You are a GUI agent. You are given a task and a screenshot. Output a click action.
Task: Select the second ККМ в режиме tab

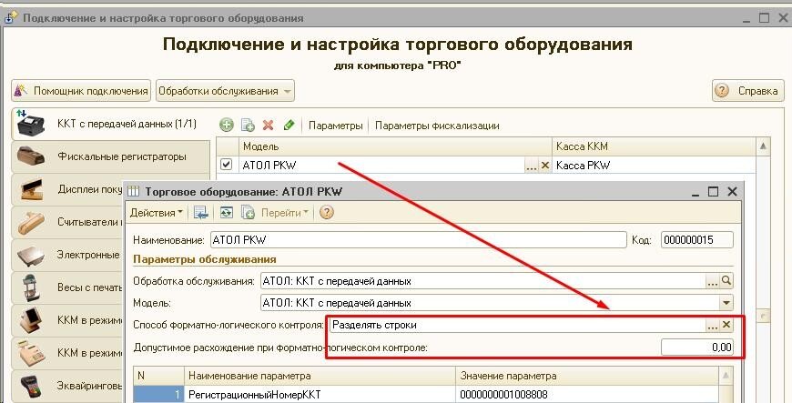tap(67, 352)
